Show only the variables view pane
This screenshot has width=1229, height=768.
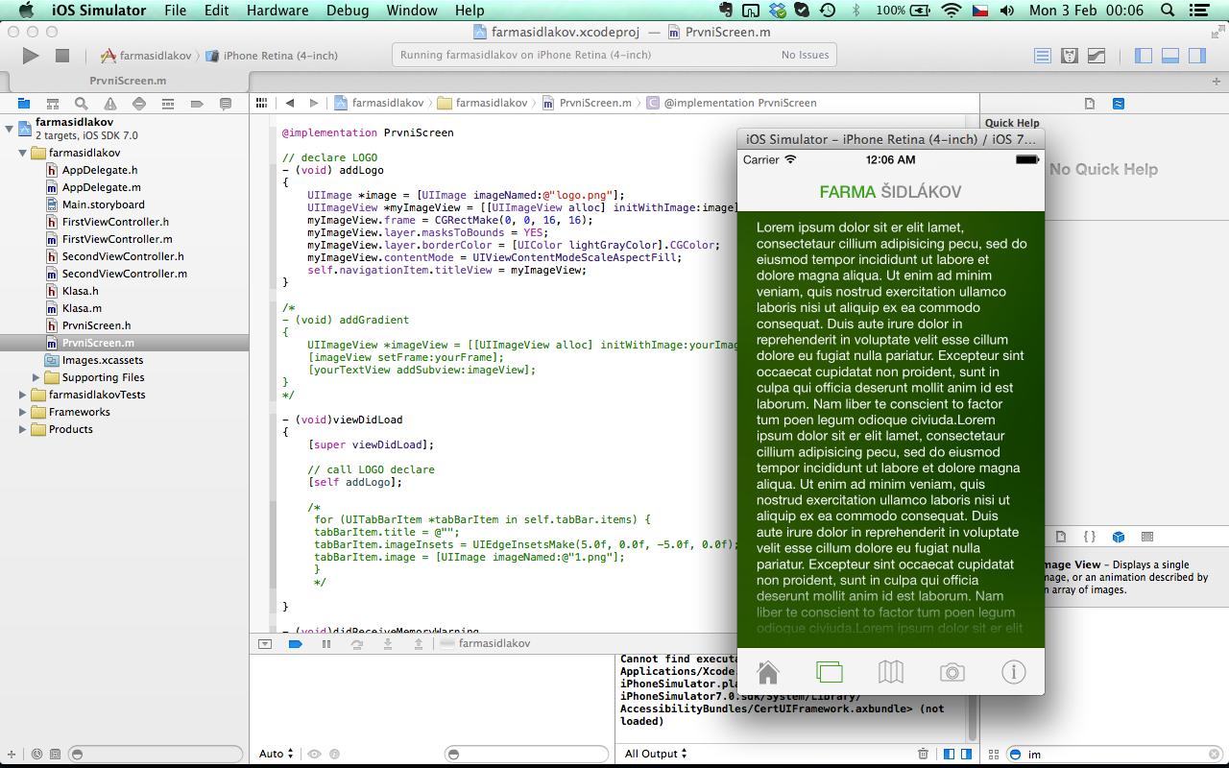tap(949, 755)
